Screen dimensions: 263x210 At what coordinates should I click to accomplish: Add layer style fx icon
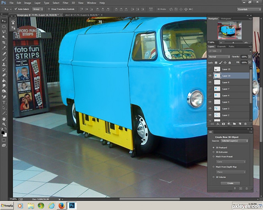pos(218,124)
